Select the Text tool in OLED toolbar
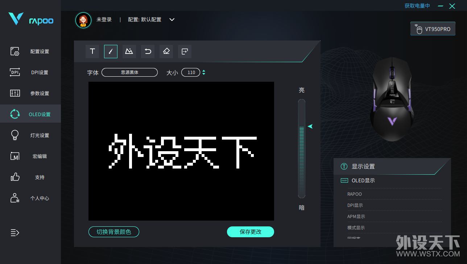The width and height of the screenshot is (467, 264). 92,51
